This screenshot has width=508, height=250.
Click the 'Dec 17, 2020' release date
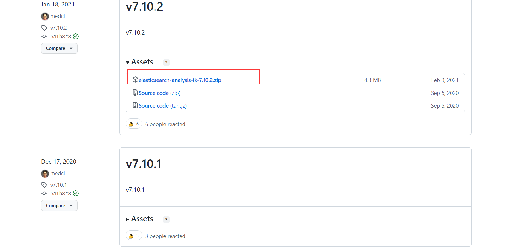click(x=59, y=162)
